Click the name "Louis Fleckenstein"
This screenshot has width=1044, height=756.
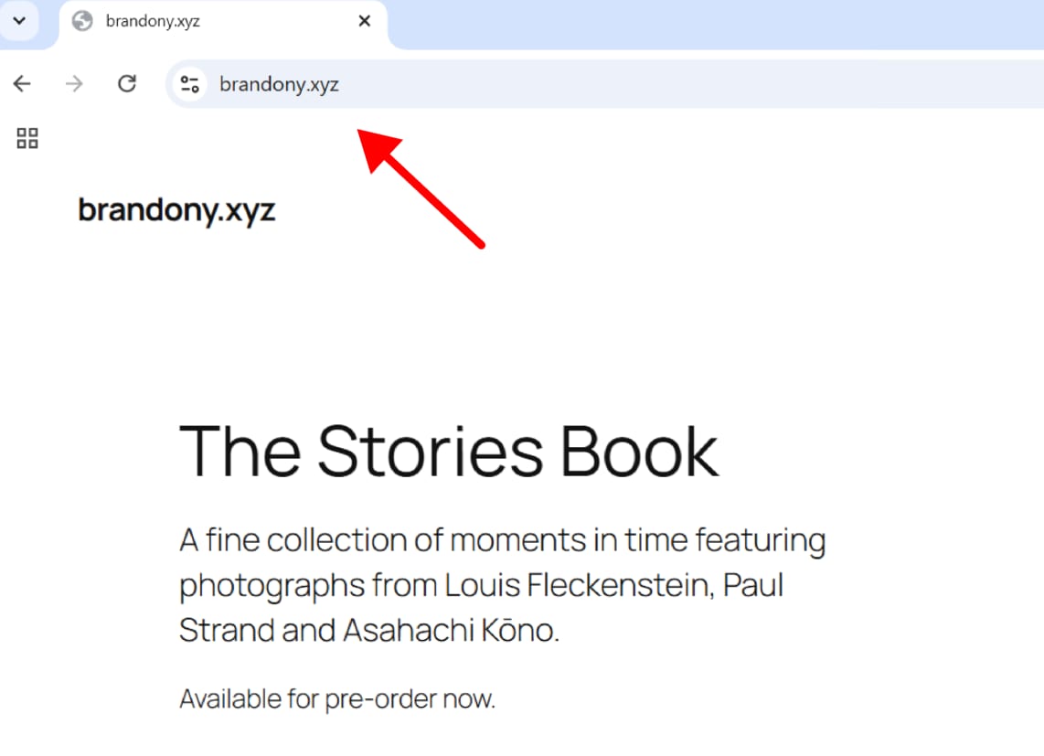click(578, 585)
